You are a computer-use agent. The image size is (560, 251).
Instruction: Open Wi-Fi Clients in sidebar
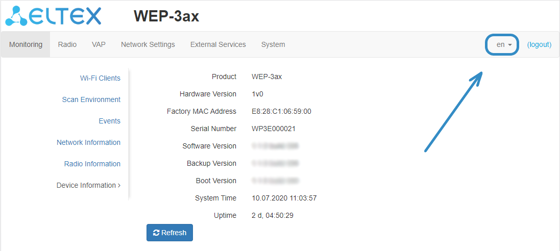[100, 78]
